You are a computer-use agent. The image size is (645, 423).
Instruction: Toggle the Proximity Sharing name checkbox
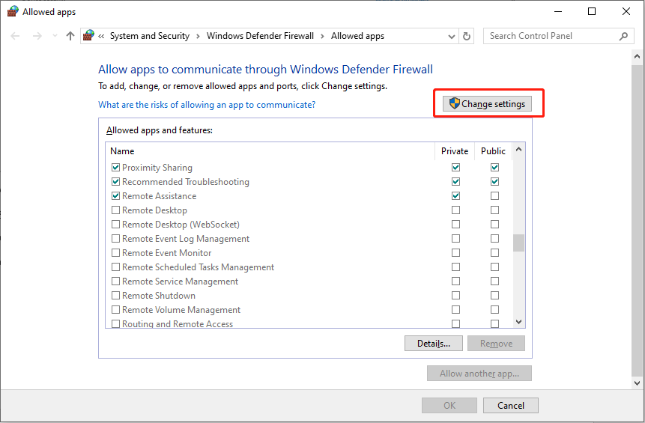[x=115, y=167]
